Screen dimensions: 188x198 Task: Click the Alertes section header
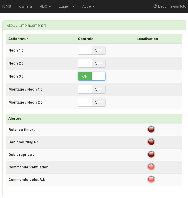(15, 118)
